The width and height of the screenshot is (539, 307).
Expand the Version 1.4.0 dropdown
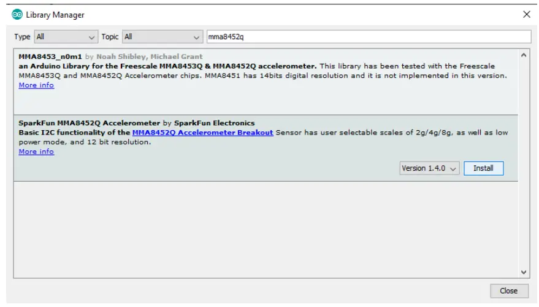(x=429, y=168)
